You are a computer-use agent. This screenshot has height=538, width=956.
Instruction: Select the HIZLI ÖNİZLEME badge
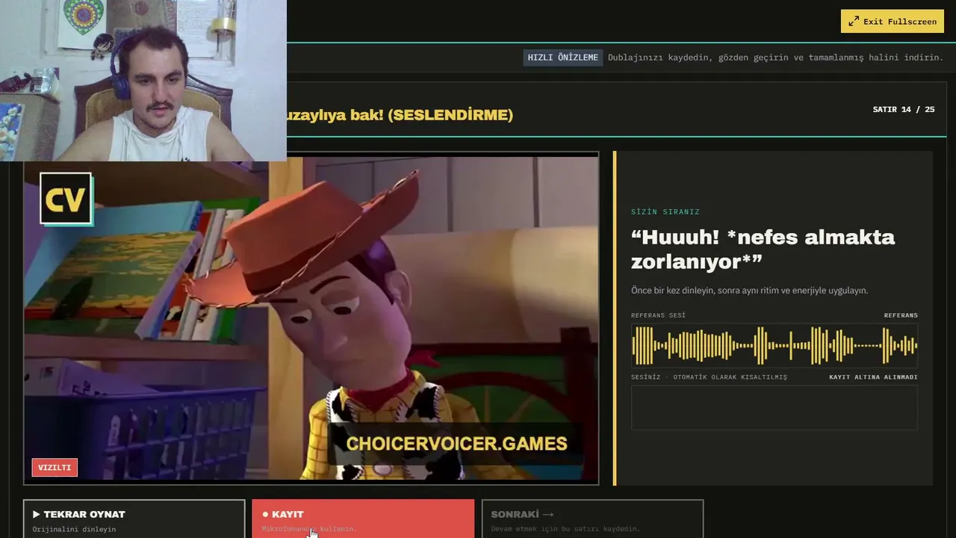coord(563,58)
